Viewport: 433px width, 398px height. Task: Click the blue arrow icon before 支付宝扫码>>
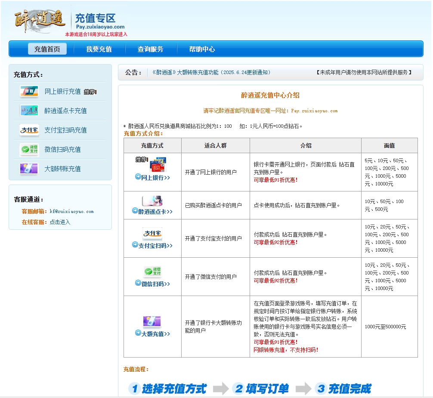point(135,244)
